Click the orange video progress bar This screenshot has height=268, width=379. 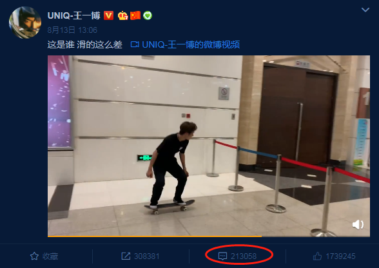click(x=155, y=236)
